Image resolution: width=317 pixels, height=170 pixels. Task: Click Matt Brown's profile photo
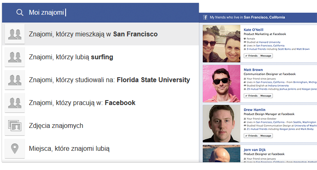[221, 84]
